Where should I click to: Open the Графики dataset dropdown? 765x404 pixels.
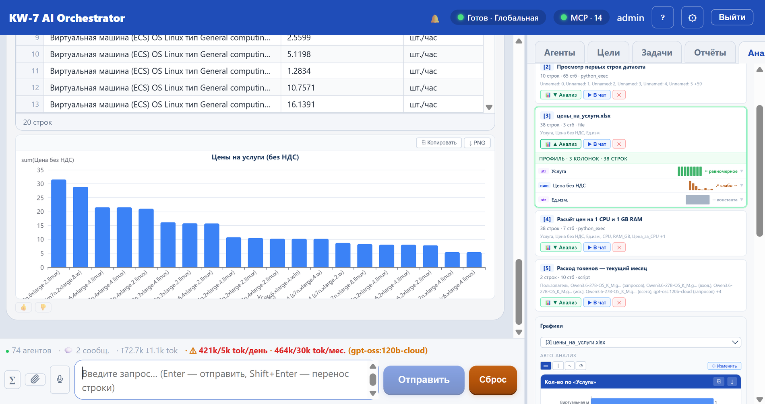pos(640,342)
